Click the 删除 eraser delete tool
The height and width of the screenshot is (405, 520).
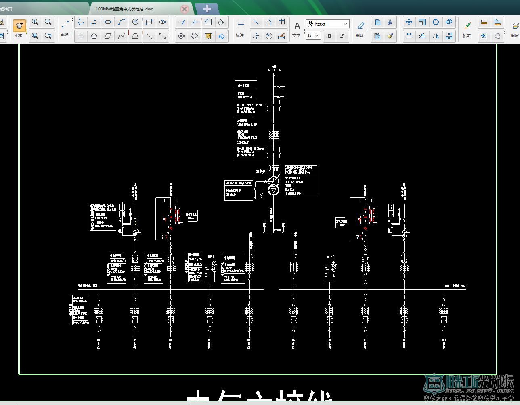360,29
